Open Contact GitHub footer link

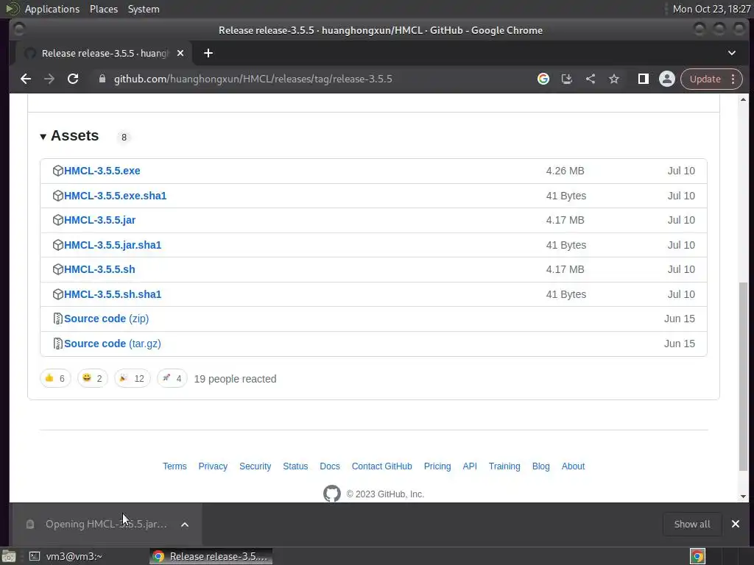click(x=382, y=466)
